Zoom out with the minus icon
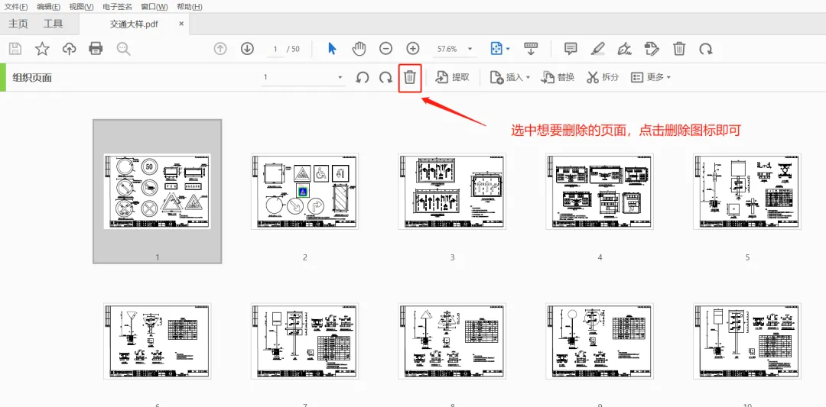Screen dimensions: 826x407 coord(385,49)
